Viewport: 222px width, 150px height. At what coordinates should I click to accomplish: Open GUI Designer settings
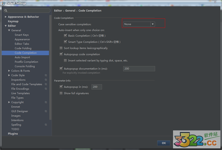(20, 111)
